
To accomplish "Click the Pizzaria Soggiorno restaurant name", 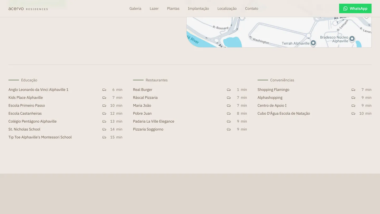I will coord(148,129).
